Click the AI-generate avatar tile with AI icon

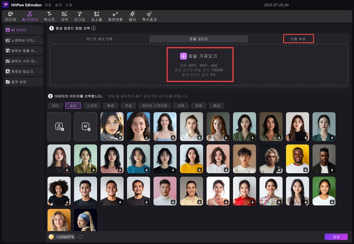coord(85,127)
